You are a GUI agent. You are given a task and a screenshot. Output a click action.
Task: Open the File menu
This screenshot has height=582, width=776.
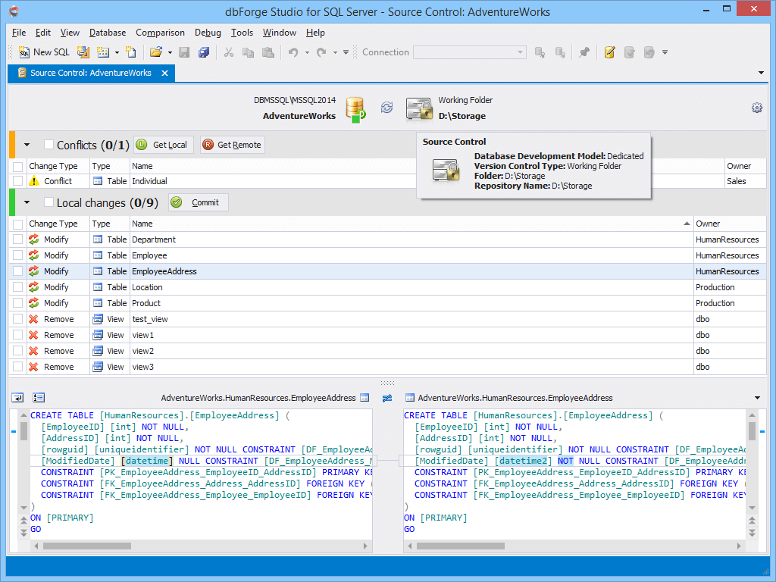coord(19,33)
